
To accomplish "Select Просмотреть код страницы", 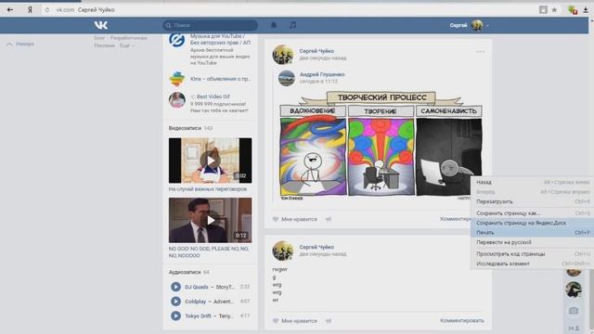I will pyautogui.click(x=532, y=253).
